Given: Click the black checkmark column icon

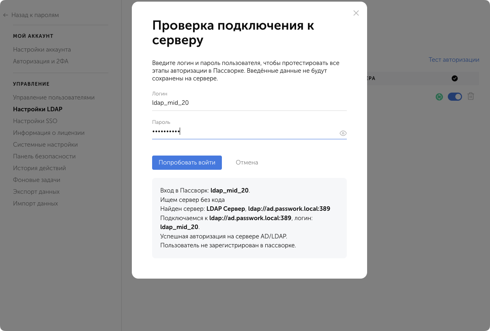Looking at the screenshot, I should [x=455, y=78].
